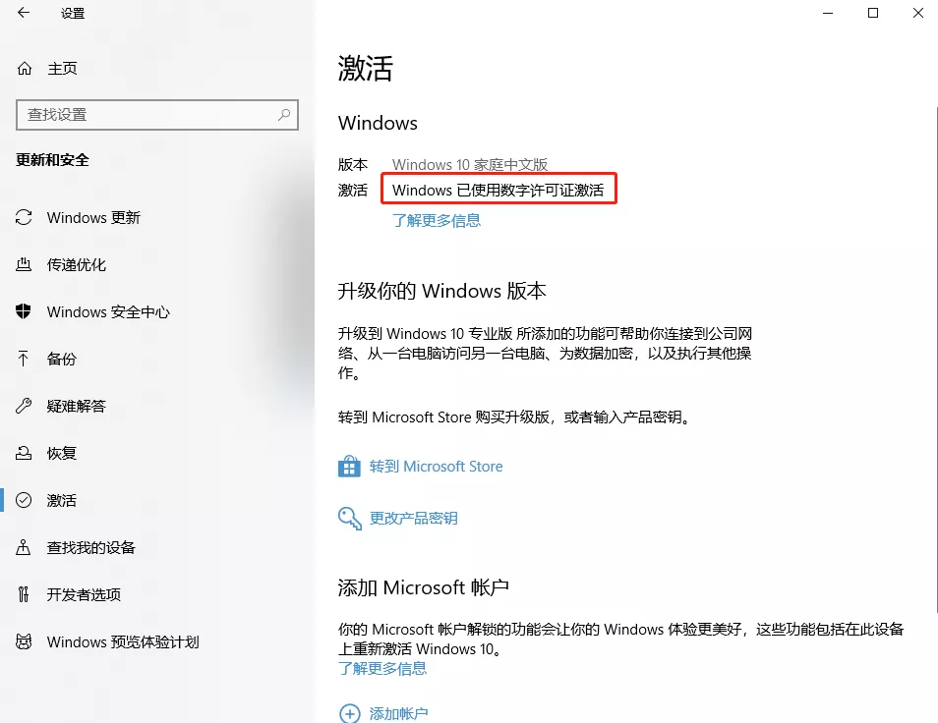Image resolution: width=938 pixels, height=723 pixels.
Task: Click the Microsoft Store bag icon
Action: (349, 467)
